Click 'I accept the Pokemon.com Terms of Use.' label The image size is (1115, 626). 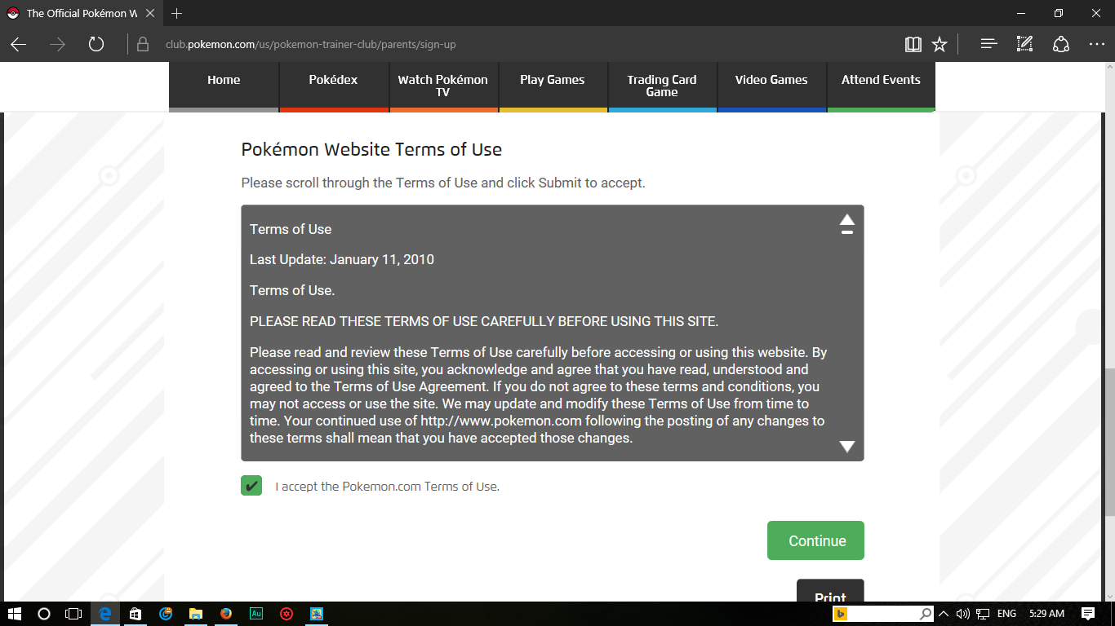[x=388, y=487]
